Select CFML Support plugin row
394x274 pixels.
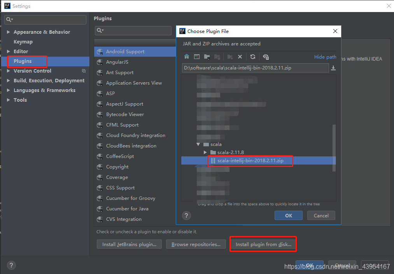coord(135,125)
